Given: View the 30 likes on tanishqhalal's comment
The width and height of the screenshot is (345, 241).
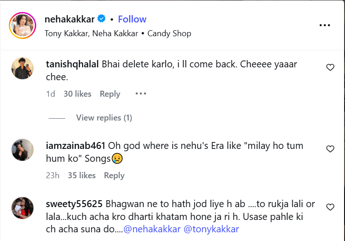Looking at the screenshot, I should [77, 94].
